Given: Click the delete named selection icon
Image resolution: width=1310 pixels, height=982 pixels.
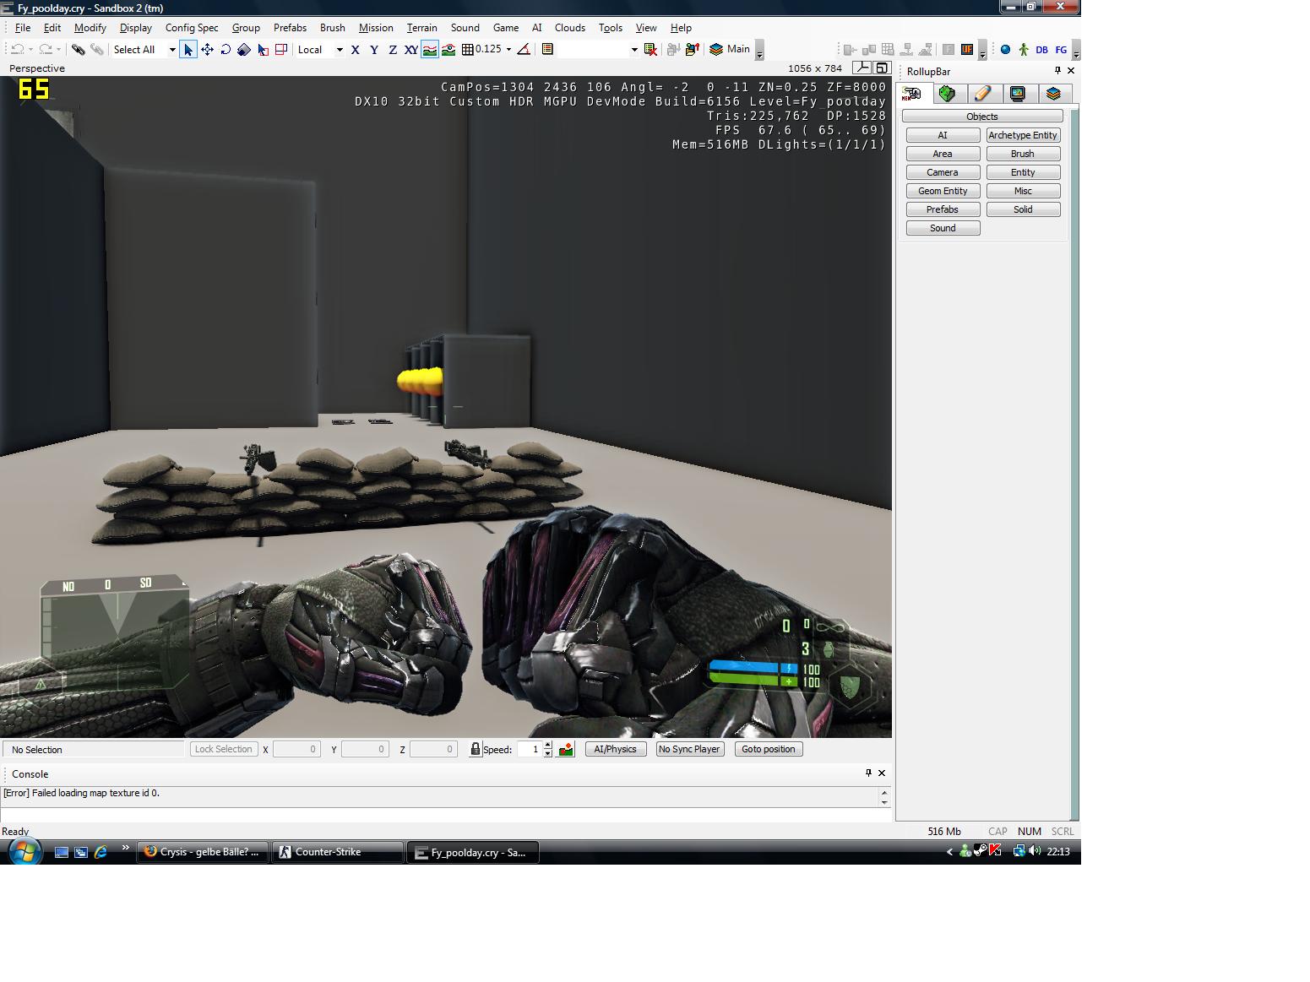Looking at the screenshot, I should [x=650, y=50].
